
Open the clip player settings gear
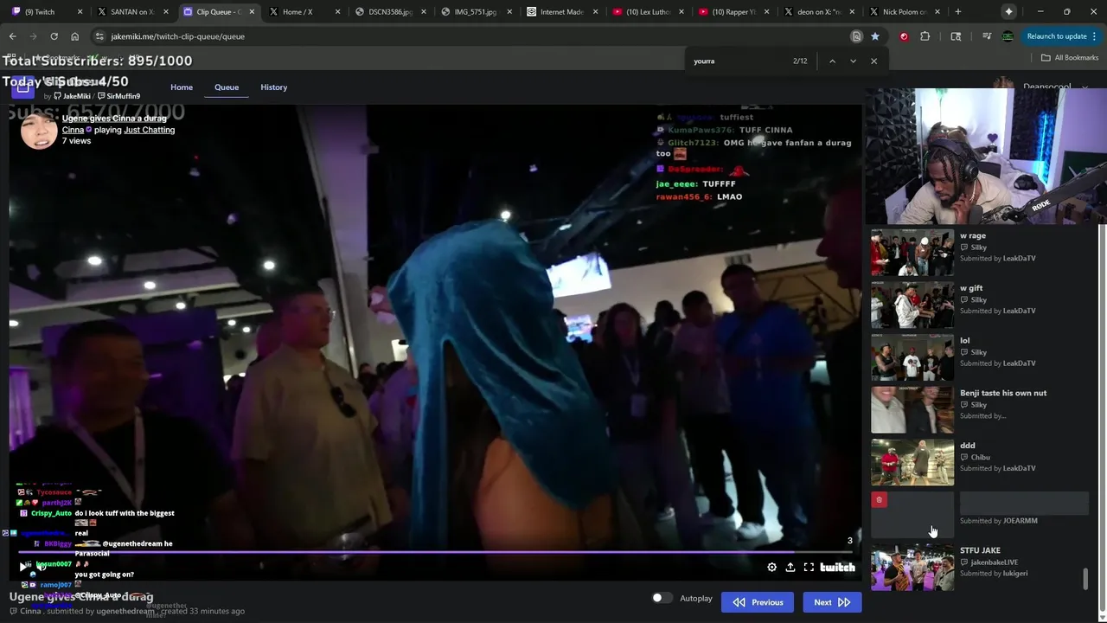click(771, 567)
